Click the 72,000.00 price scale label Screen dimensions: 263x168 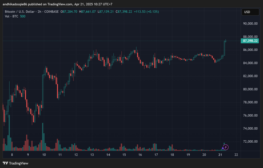250,142
